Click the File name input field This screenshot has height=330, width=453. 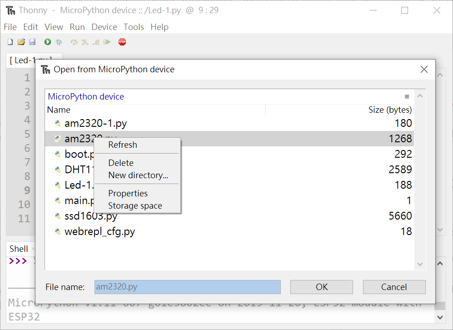coord(187,287)
